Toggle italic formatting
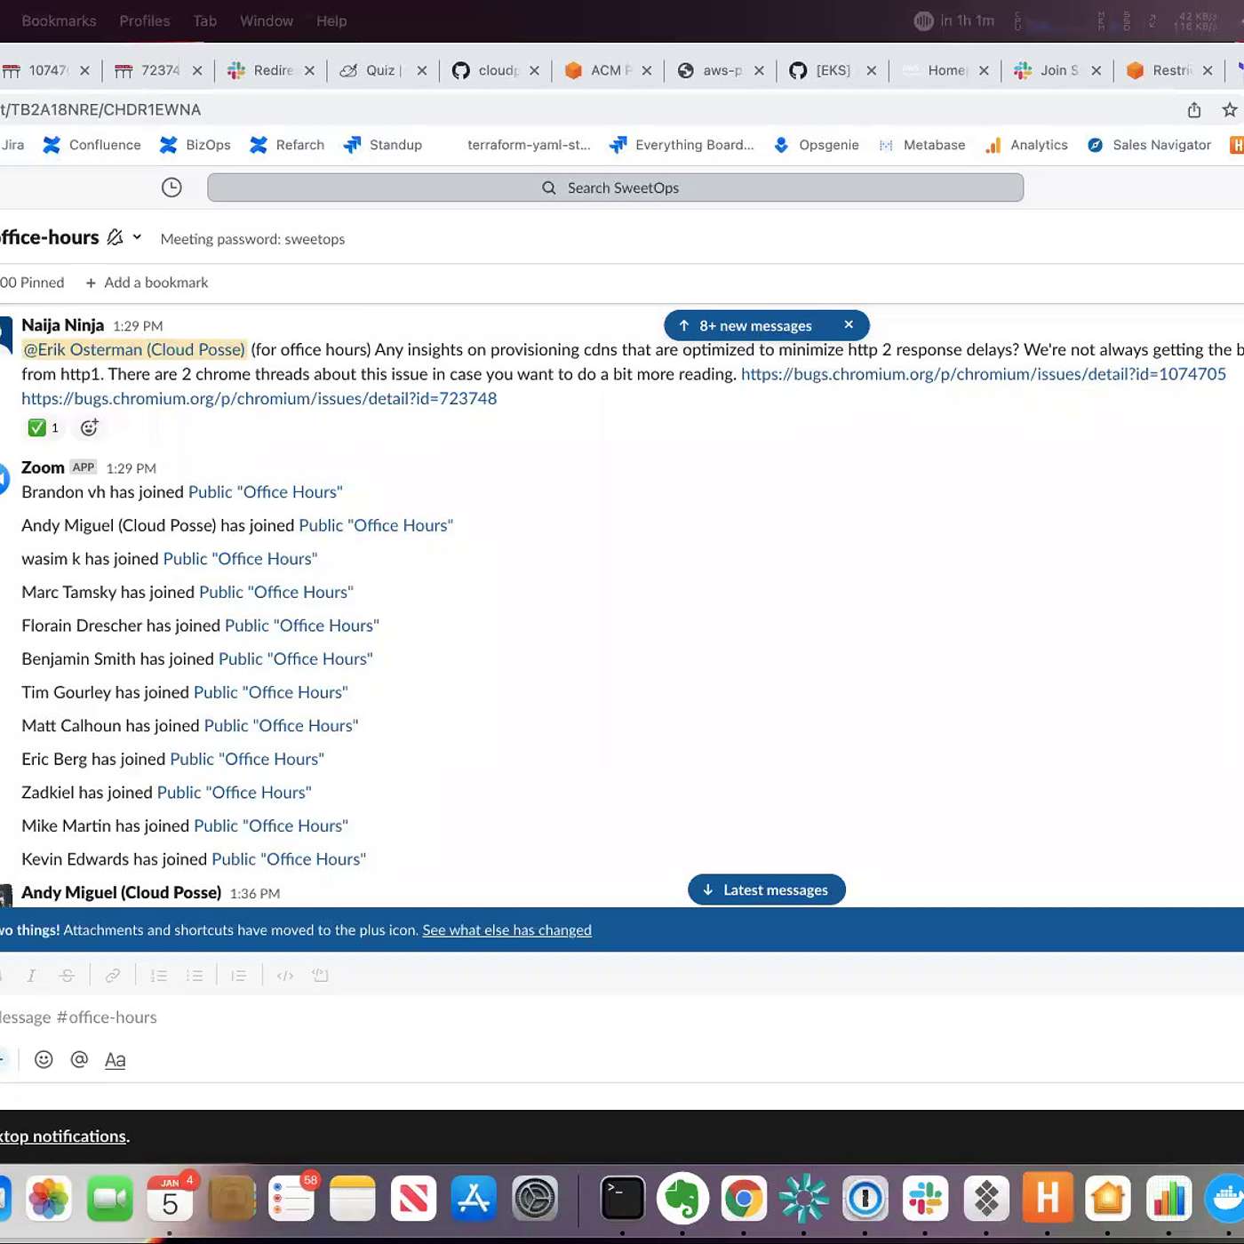Screen dimensions: 1244x1244 click(31, 976)
